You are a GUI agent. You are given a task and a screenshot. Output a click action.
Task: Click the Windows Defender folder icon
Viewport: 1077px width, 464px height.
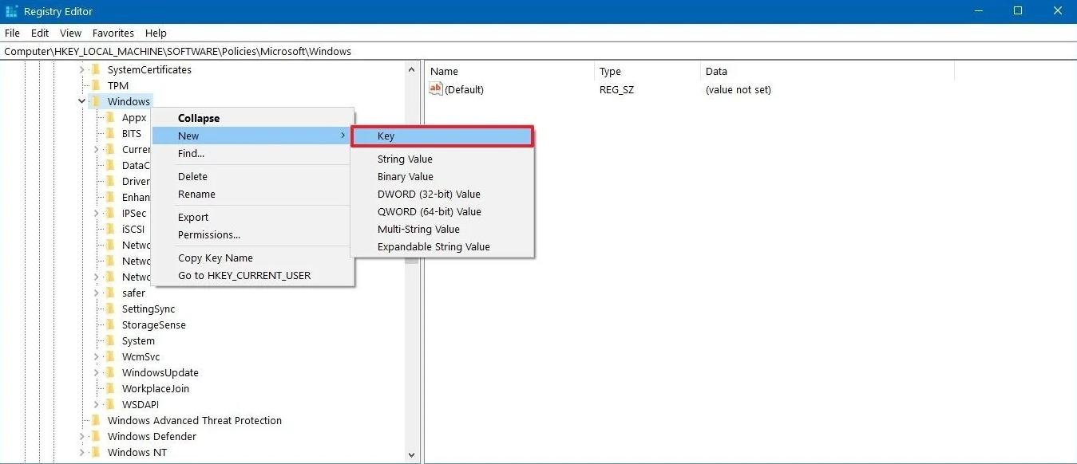[x=96, y=436]
